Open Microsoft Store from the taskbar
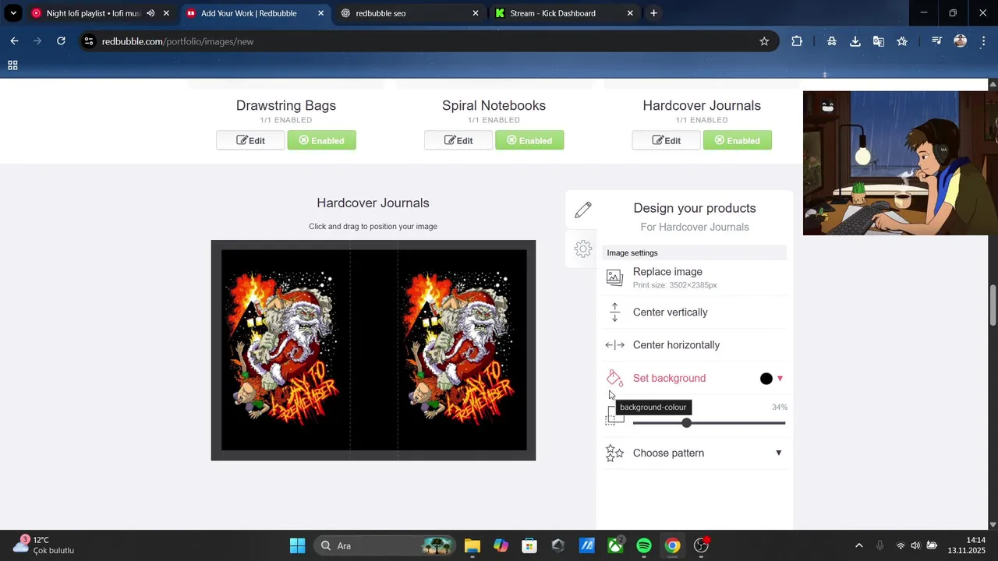The width and height of the screenshot is (998, 561). click(529, 545)
